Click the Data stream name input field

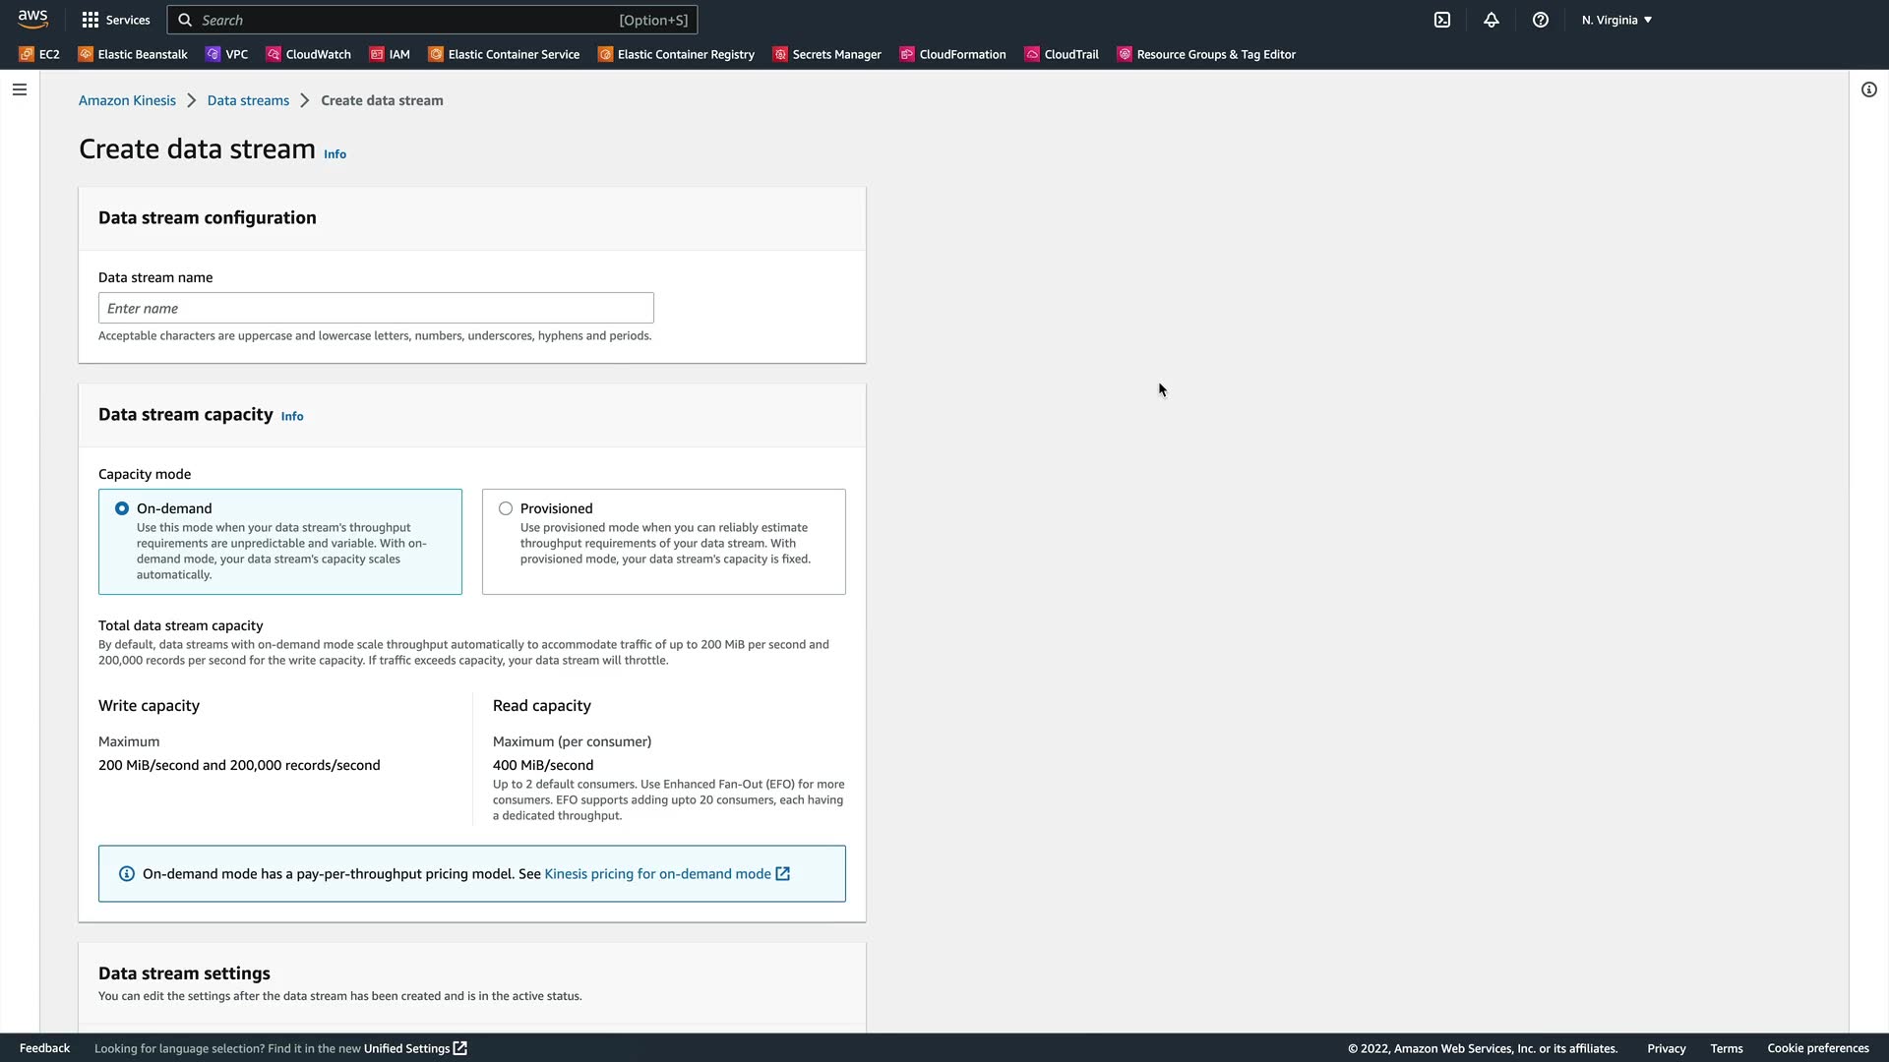pyautogui.click(x=376, y=308)
